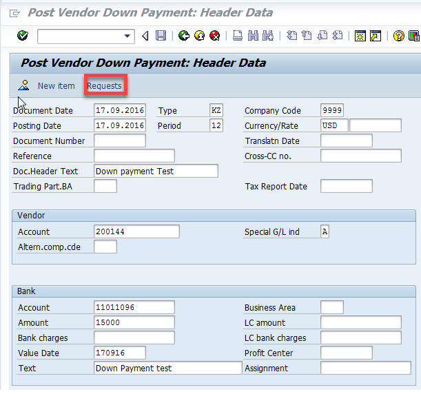The height and width of the screenshot is (394, 421).
Task: Click the Tax Report Date field
Action: click(x=347, y=186)
